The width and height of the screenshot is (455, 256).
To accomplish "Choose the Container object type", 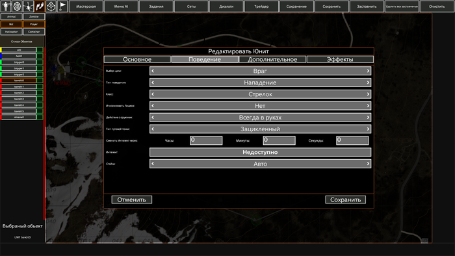I will [x=34, y=32].
